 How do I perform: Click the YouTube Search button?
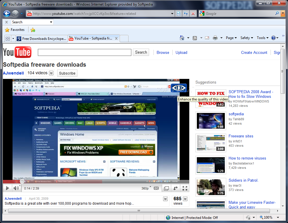click(141, 52)
